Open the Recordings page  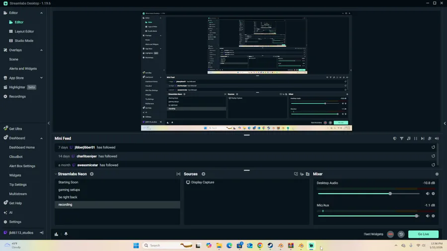(x=17, y=96)
